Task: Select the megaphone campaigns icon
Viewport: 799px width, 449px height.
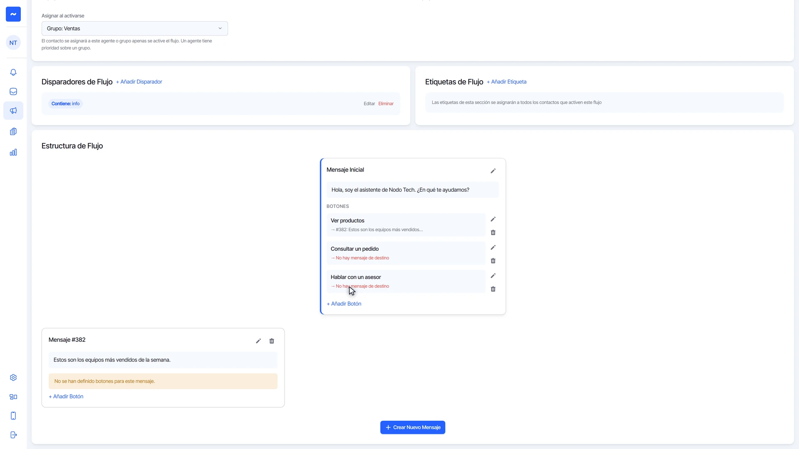Action: tap(13, 111)
